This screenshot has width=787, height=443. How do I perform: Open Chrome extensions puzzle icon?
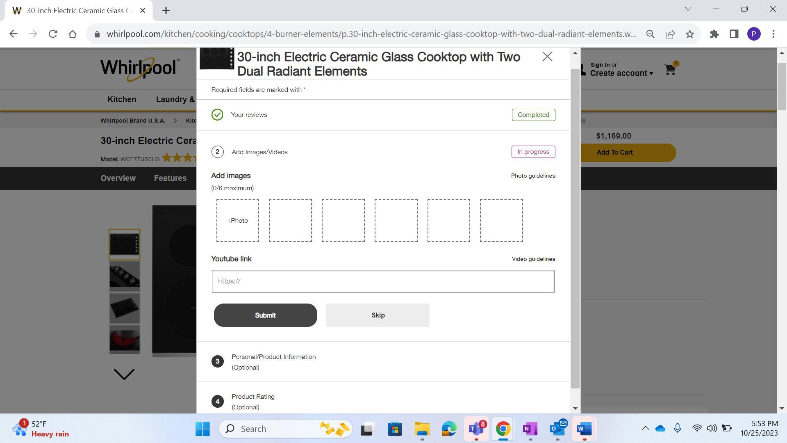point(714,34)
